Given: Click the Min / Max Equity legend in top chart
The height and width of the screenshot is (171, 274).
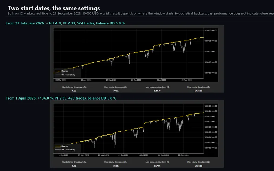Looking at the screenshot, I should 65,75.
